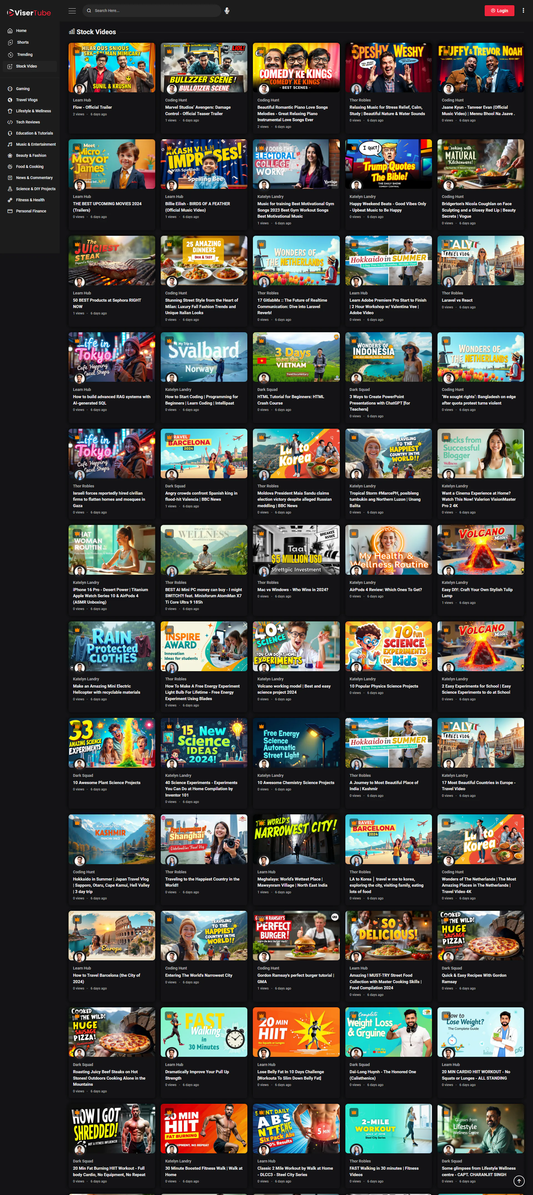533x1195 pixels.
Task: Click the Learn Hub channel name under Flow
Action: coord(82,100)
